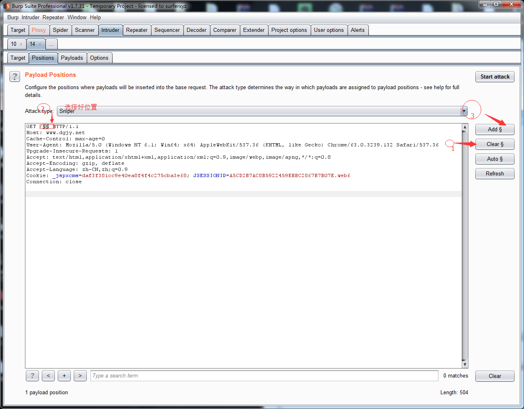The image size is (524, 409).
Task: Switch to the top-level Target tab
Action: (x=18, y=30)
